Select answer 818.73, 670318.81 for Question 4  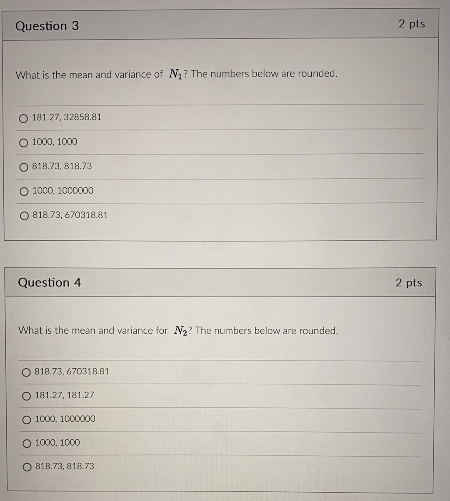(27, 373)
